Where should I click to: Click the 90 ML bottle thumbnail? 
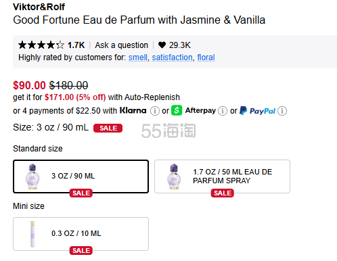32,176
